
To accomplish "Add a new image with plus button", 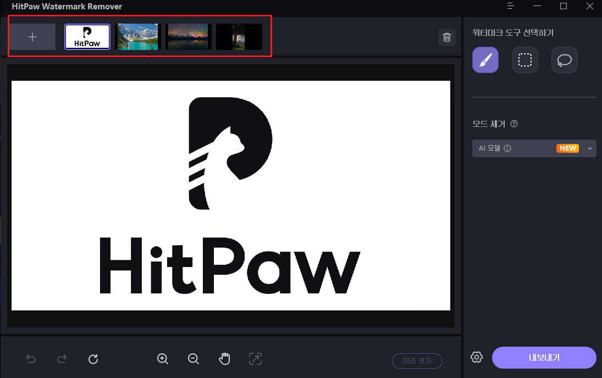I will pos(32,37).
